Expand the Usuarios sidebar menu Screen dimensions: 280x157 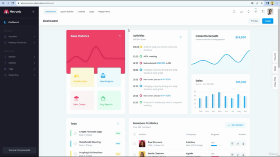click(x=19, y=37)
